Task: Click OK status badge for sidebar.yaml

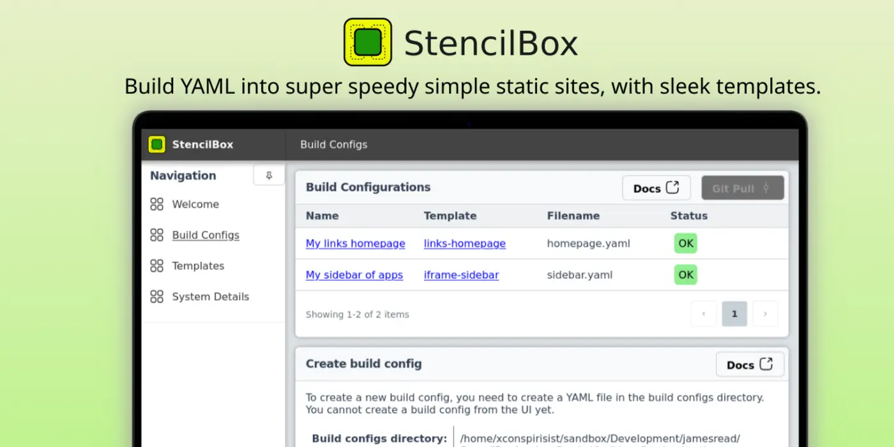Action: coord(686,275)
